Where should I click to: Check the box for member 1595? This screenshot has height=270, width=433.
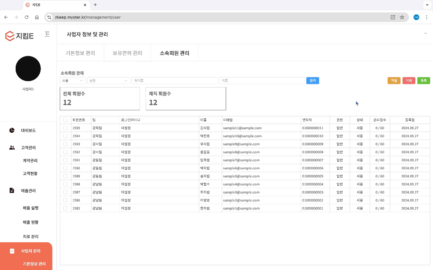click(x=65, y=128)
